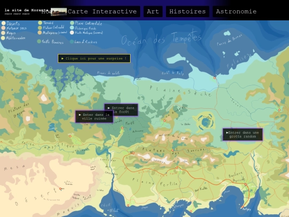Select the city marker above Vallée Magnétique
This screenshot has width=289, height=217.
(70, 137)
